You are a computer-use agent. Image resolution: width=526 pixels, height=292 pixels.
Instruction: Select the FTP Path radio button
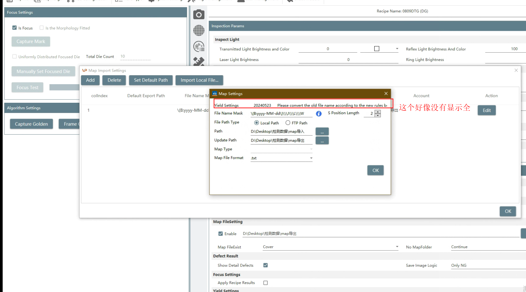coord(288,123)
